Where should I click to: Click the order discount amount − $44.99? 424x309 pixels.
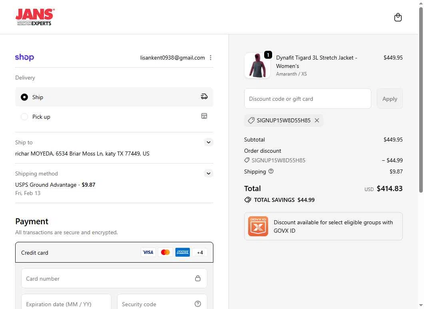[392, 160]
